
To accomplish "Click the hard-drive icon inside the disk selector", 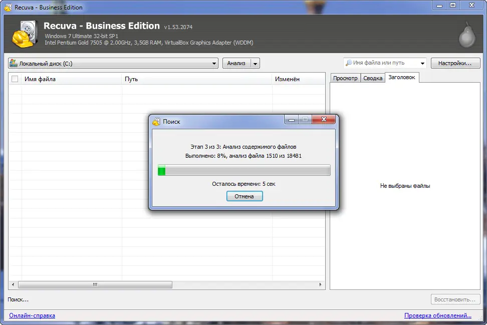I will pos(14,63).
